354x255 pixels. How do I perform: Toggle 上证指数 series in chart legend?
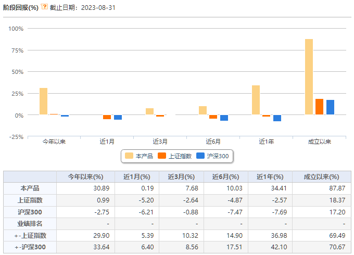(174, 156)
